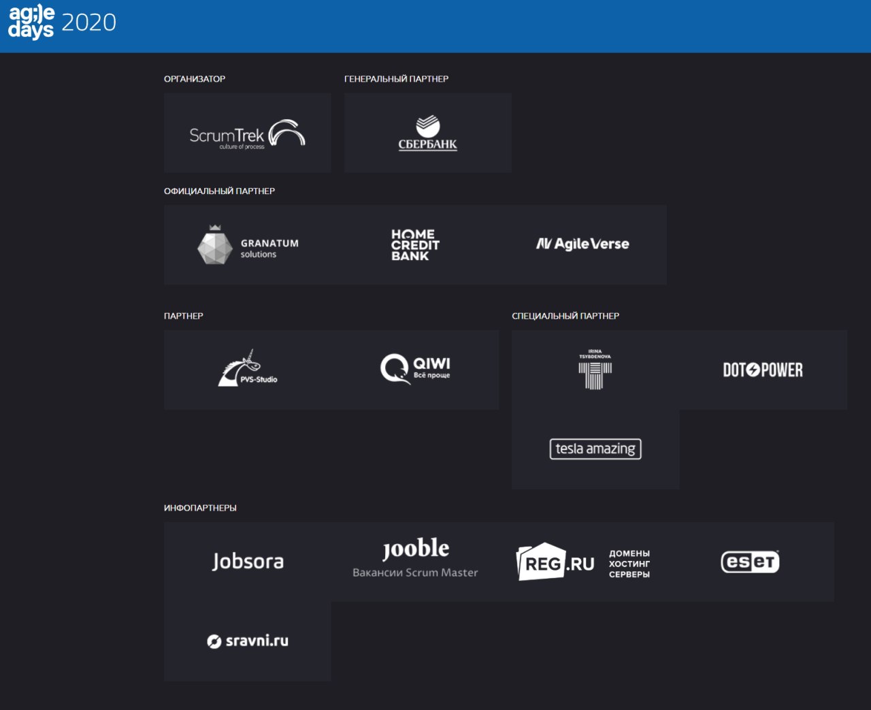Screen dimensions: 871x710
Task: Click the ESET logo
Action: (x=750, y=562)
